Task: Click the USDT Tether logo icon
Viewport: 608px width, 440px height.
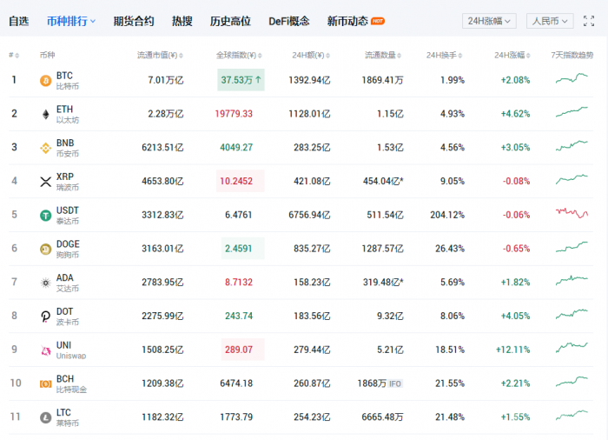Action: click(x=45, y=215)
